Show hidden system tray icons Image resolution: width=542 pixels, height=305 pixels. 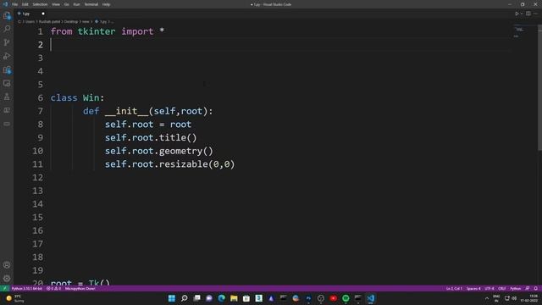pyautogui.click(x=487, y=298)
